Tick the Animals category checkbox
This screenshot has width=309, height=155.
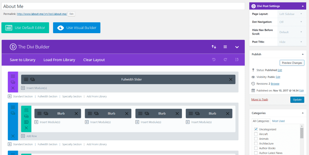256,139
